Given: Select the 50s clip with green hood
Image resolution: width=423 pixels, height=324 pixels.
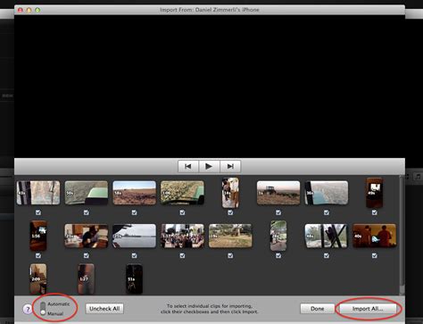Looking at the screenshot, I should tap(87, 193).
